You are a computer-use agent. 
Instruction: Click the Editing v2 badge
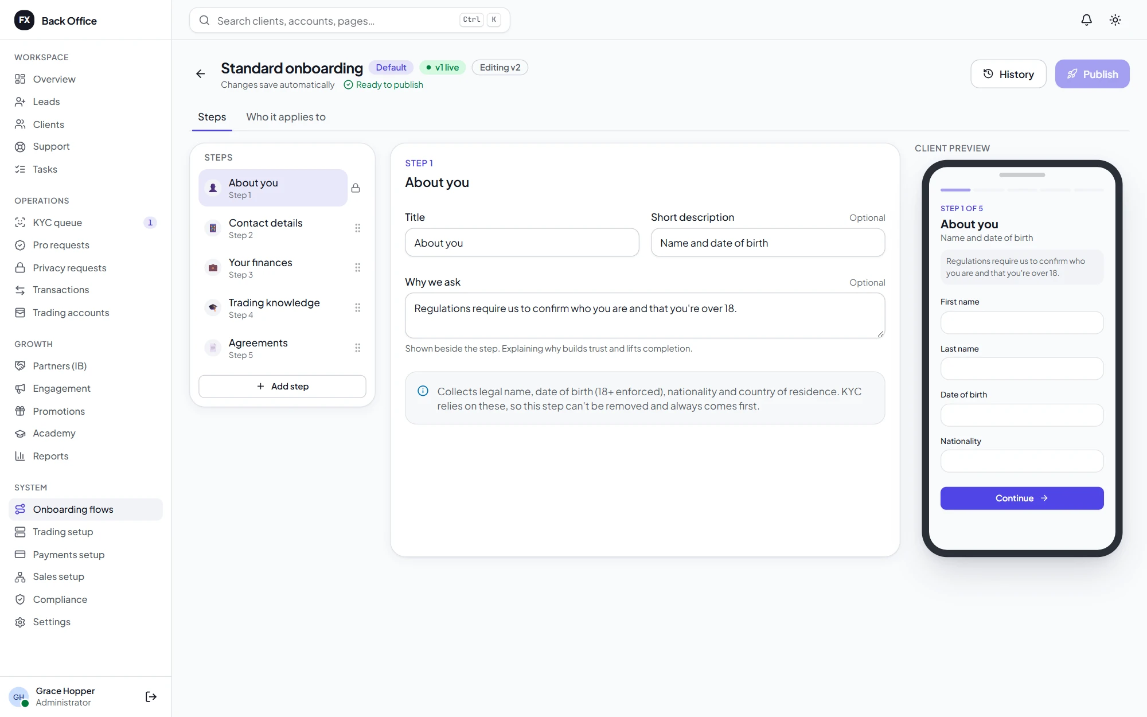point(500,68)
